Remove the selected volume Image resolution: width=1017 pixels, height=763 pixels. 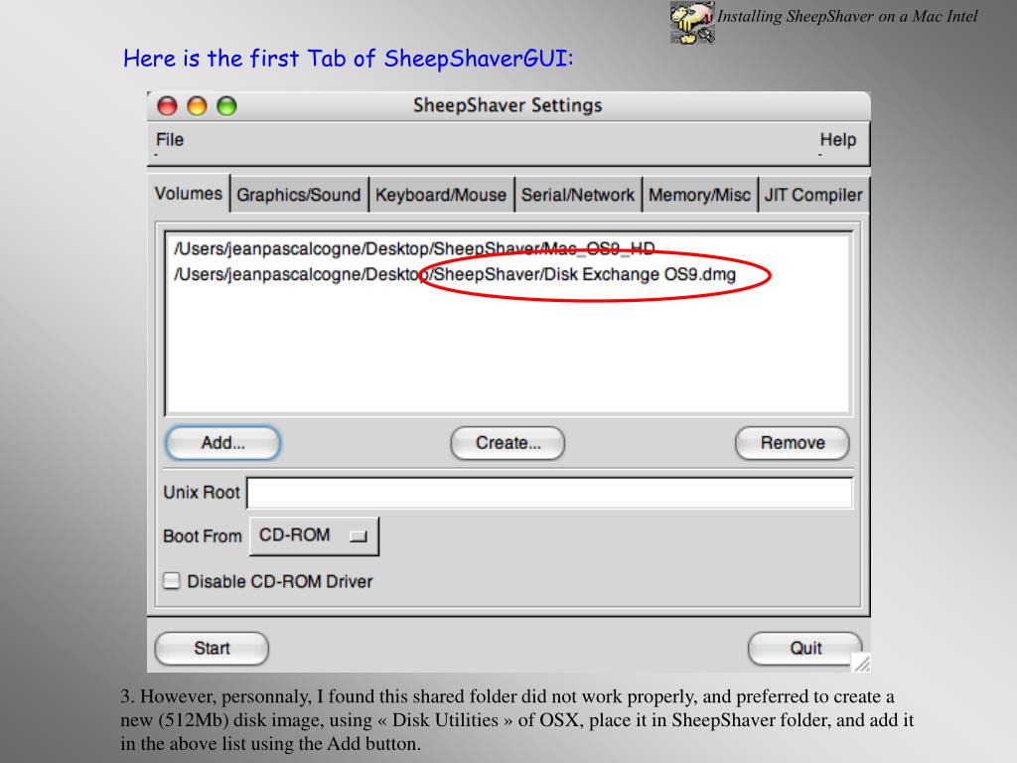(793, 443)
